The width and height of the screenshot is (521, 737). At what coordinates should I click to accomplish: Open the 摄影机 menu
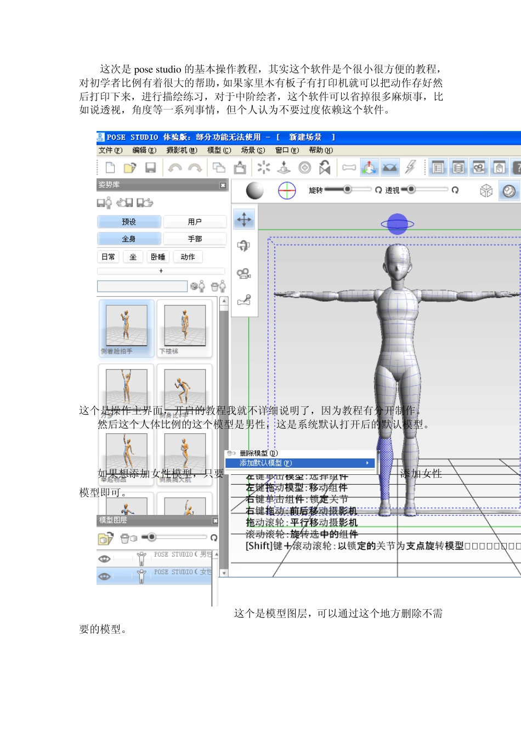pos(182,150)
